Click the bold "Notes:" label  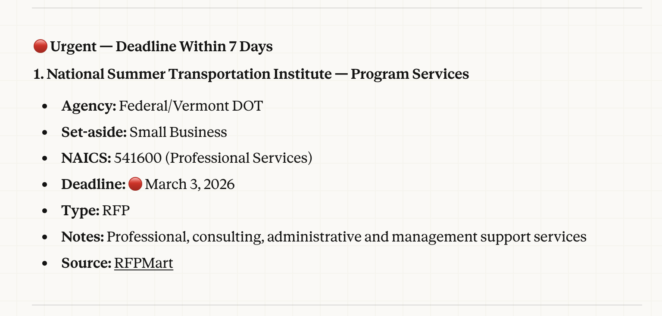(x=82, y=237)
